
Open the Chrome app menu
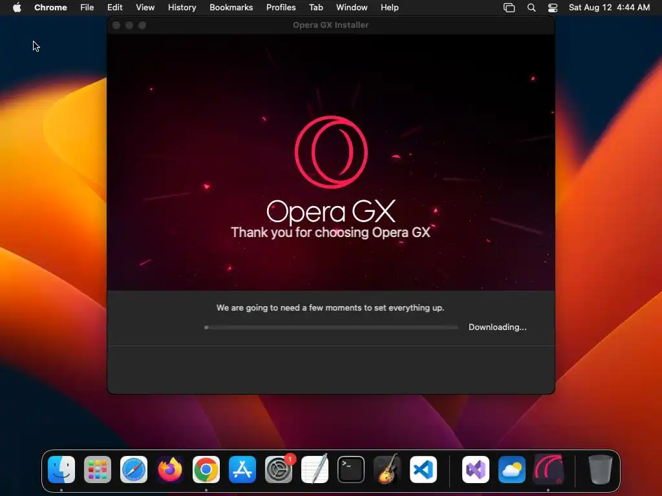coord(50,8)
